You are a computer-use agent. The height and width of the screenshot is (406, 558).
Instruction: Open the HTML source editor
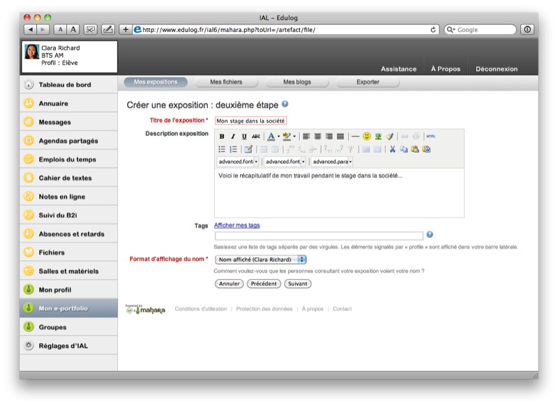pos(430,137)
